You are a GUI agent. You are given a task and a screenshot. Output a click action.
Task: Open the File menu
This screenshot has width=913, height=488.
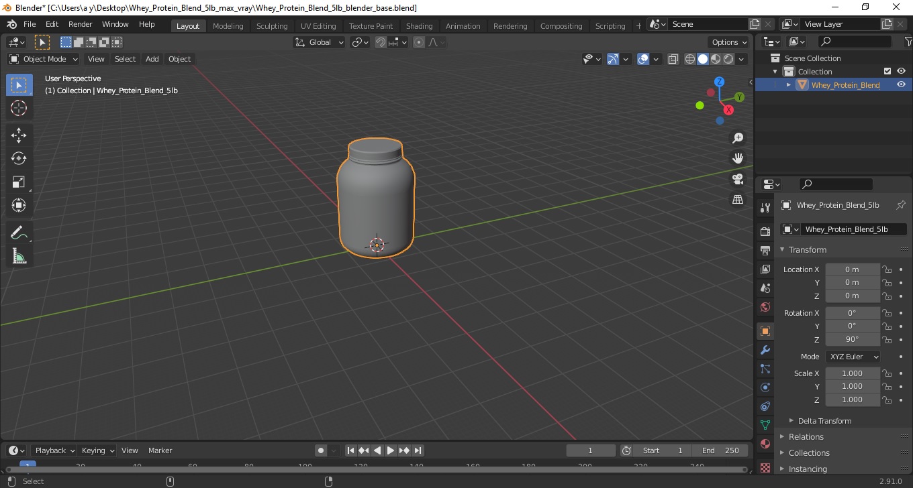click(x=30, y=24)
